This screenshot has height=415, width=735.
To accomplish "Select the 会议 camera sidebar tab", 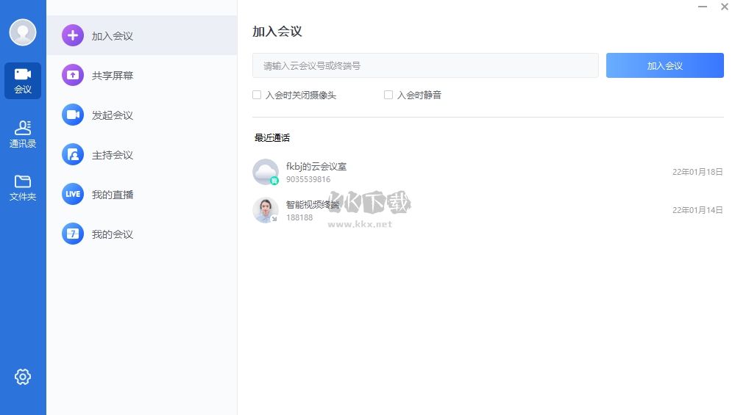I will (x=23, y=81).
